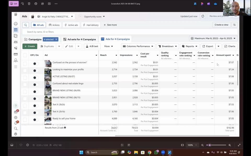Viewport: 251px width, 156px height.
Task: Open the More dropdown menu
Action: coord(109,46)
